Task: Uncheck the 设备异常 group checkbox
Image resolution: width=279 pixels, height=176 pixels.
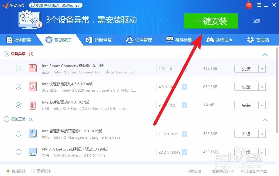Action: 7,54
